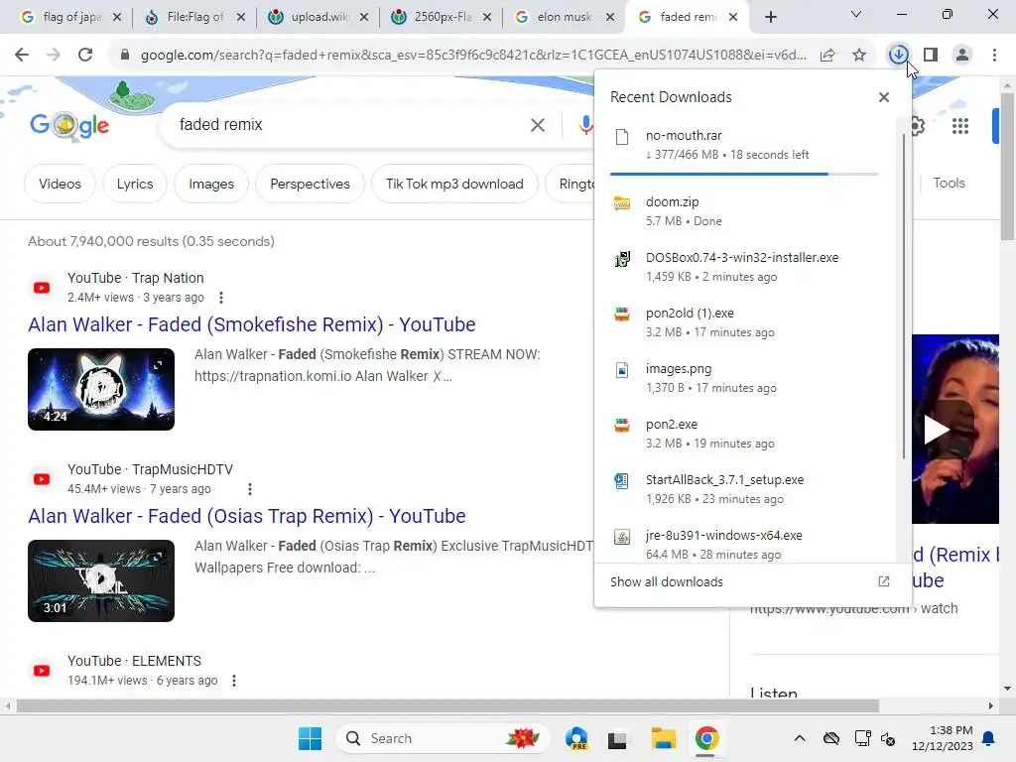Open the Chrome profile avatar

tap(962, 55)
